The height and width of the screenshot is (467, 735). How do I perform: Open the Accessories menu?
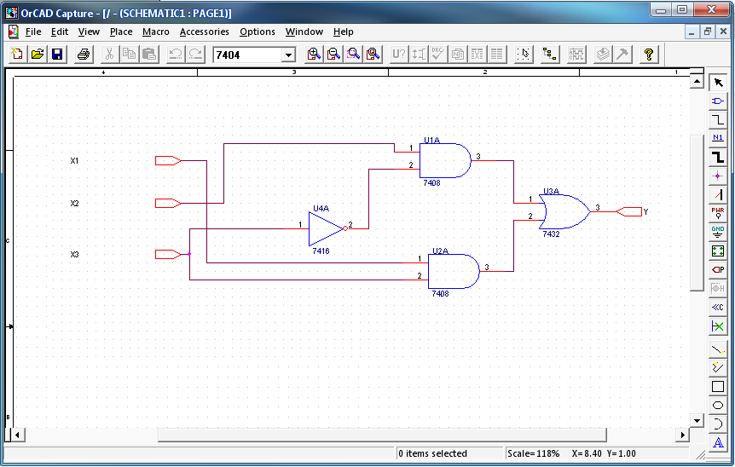pos(204,32)
